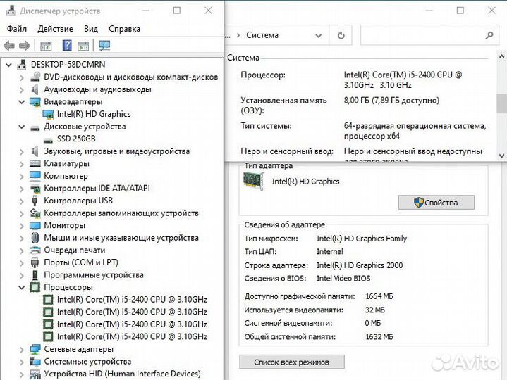Click the Forward arrow in Device Manager toolbar

[x=25, y=46]
